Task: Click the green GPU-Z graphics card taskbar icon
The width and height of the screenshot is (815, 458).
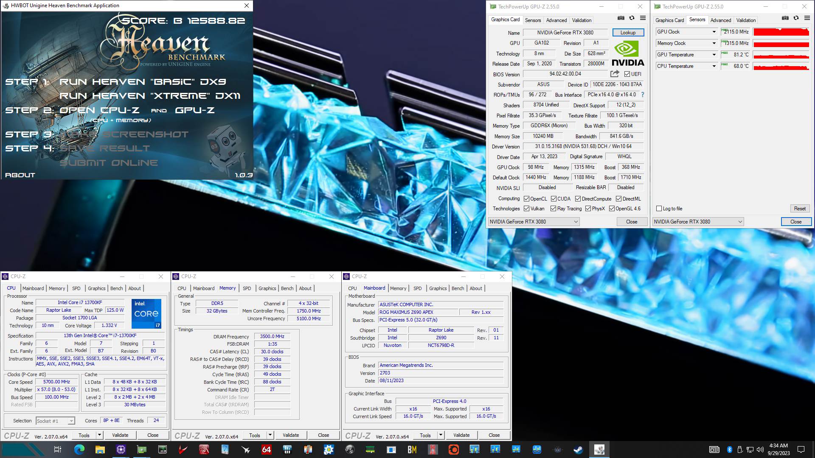Action: coord(142,450)
